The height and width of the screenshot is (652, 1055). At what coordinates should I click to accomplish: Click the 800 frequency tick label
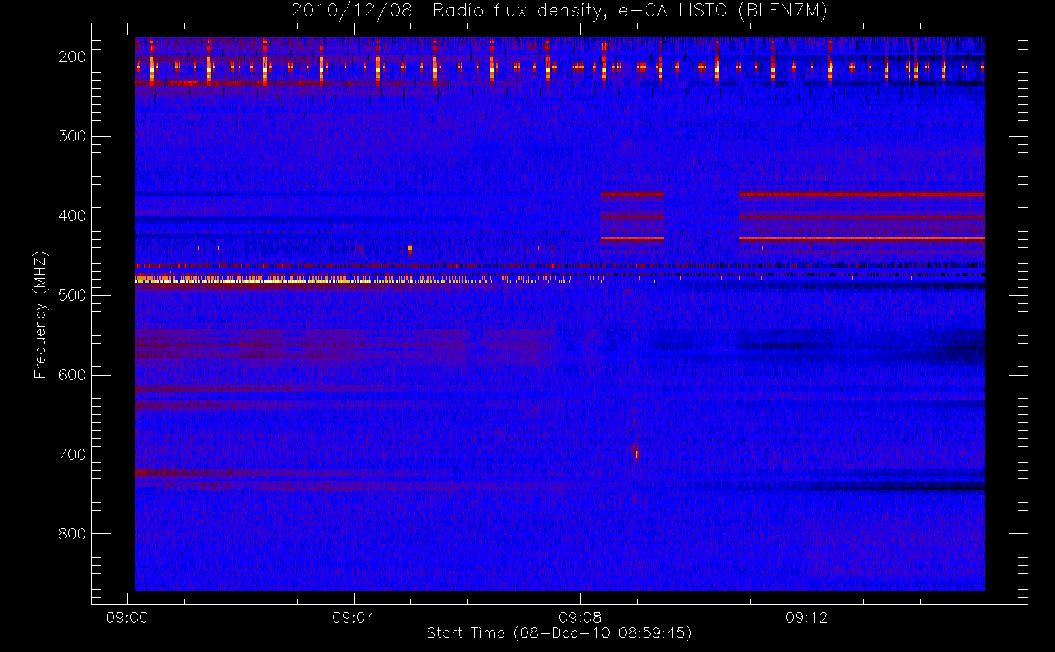tap(72, 534)
